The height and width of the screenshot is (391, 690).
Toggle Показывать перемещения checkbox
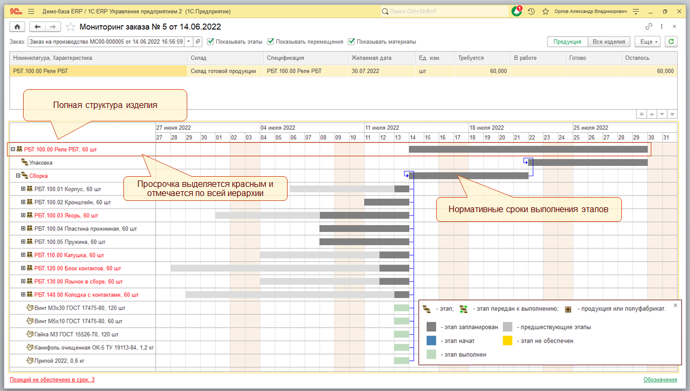[x=271, y=41]
